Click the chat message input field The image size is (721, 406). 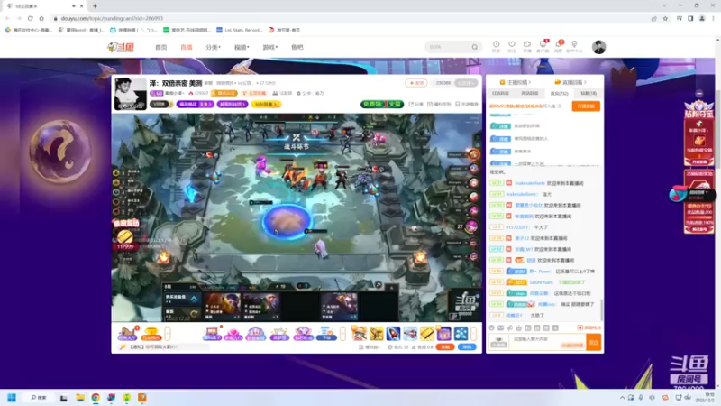[x=547, y=342]
